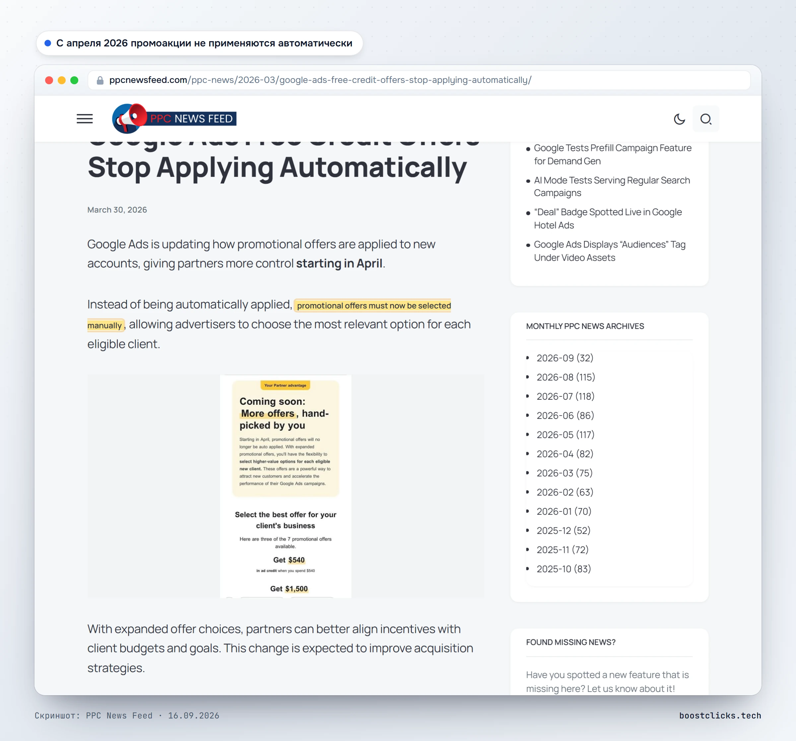Open archive 2026-02 (63)

[x=564, y=492]
